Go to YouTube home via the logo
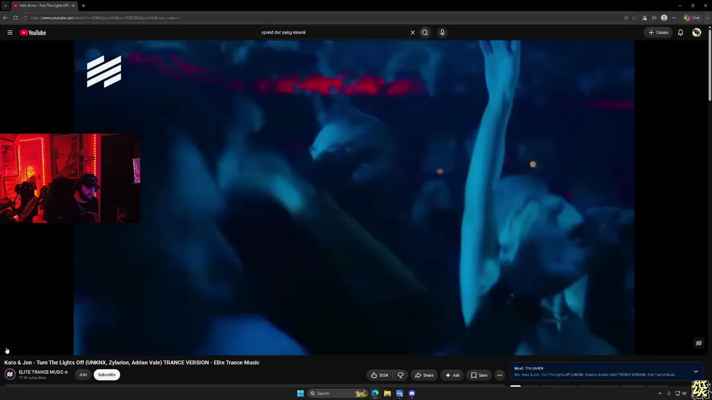The width and height of the screenshot is (712, 400). coord(33,33)
